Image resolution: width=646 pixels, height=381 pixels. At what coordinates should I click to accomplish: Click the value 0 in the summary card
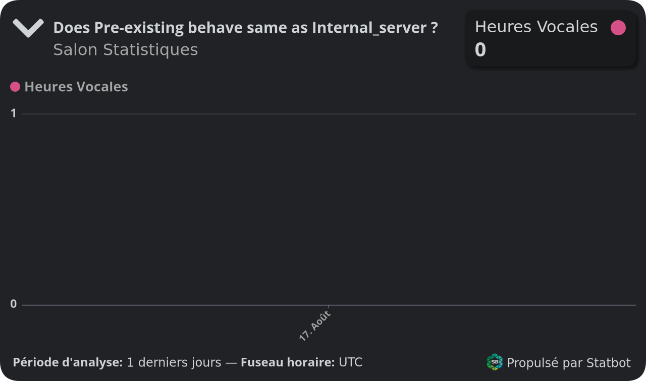point(480,50)
